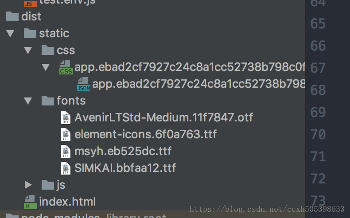
Task: Click the TTF icon beside element-icons
Action: [66, 134]
